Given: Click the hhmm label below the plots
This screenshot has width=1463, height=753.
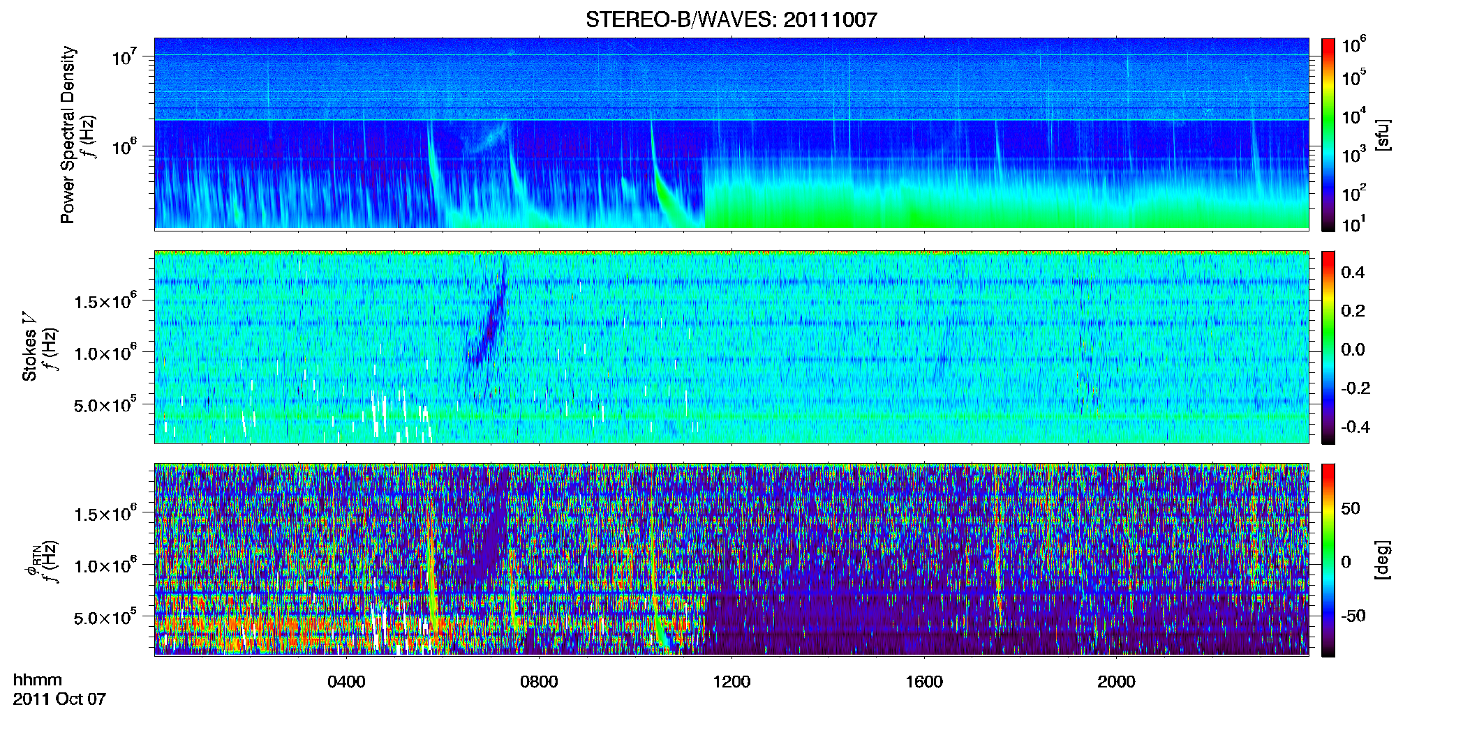Looking at the screenshot, I should [x=38, y=680].
